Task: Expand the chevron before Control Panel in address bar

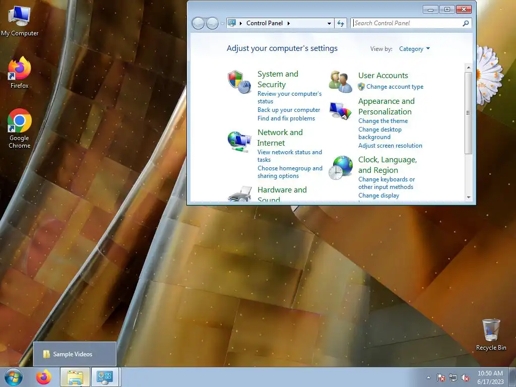Action: tap(241, 23)
